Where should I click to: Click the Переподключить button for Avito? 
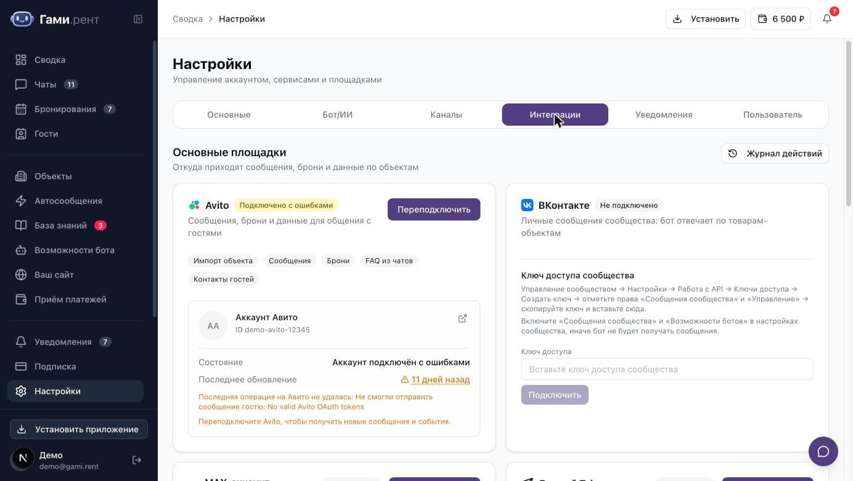point(434,209)
